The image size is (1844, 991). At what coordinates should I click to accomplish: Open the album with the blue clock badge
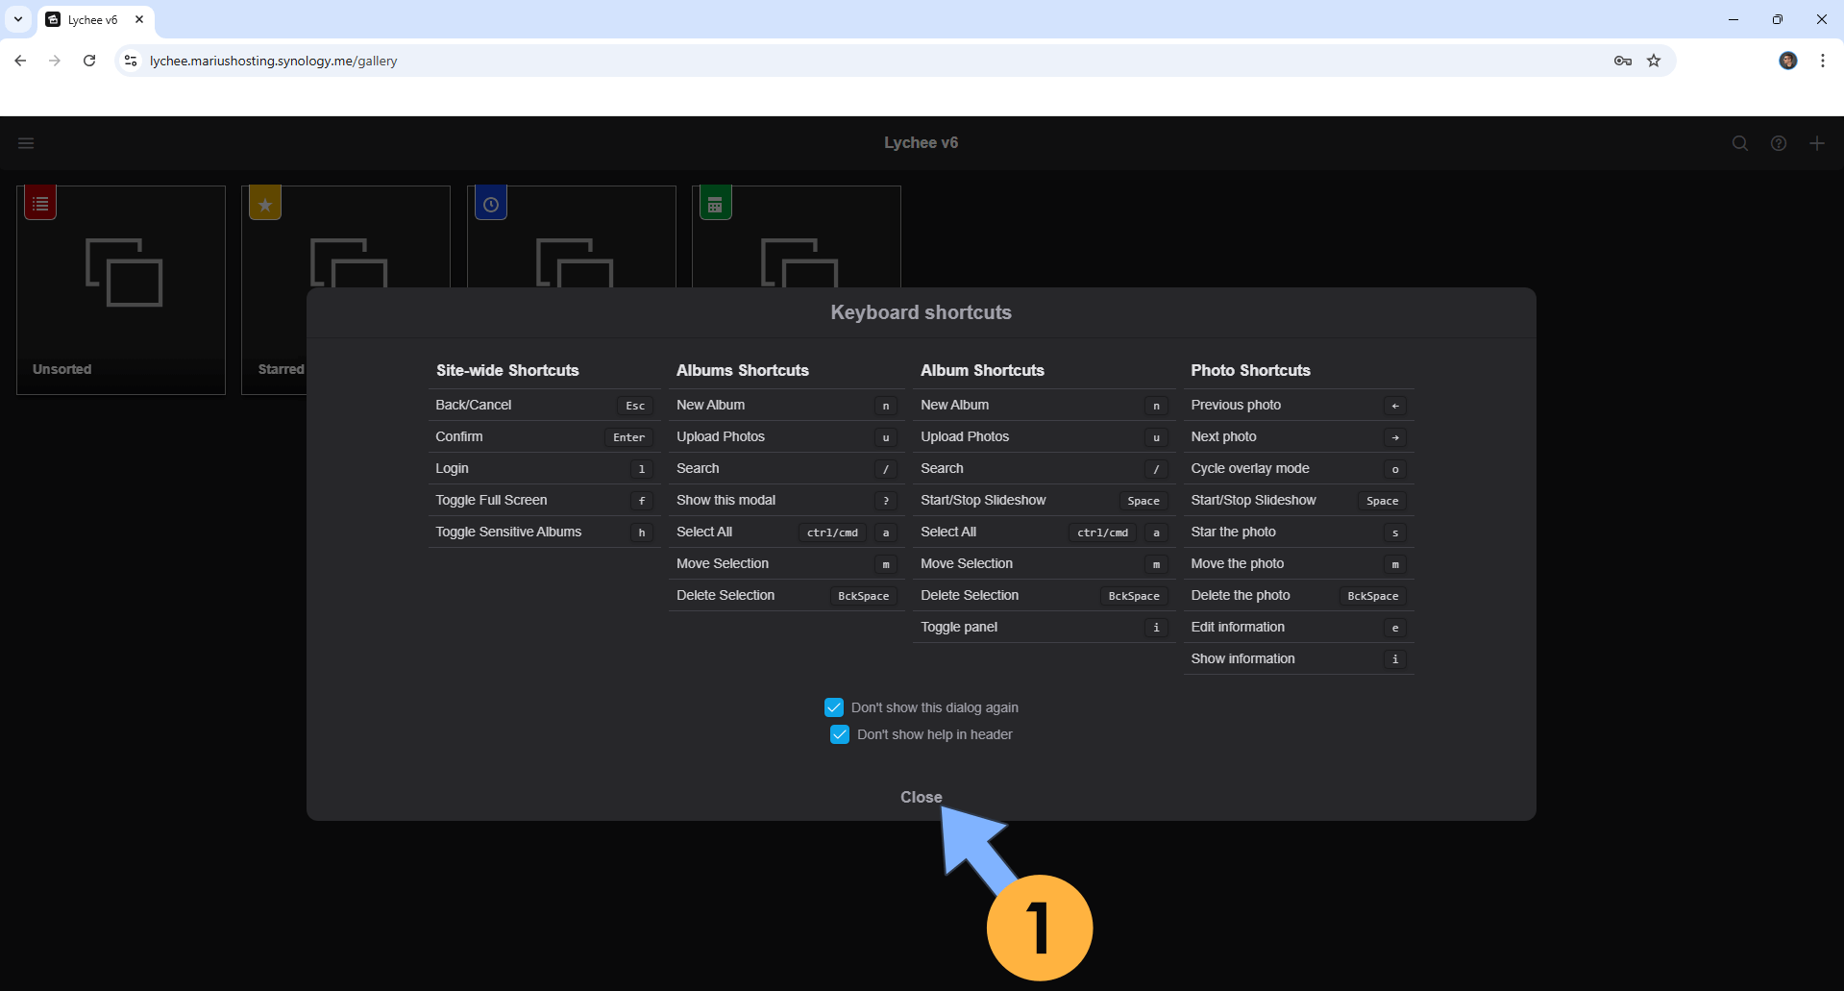[572, 236]
